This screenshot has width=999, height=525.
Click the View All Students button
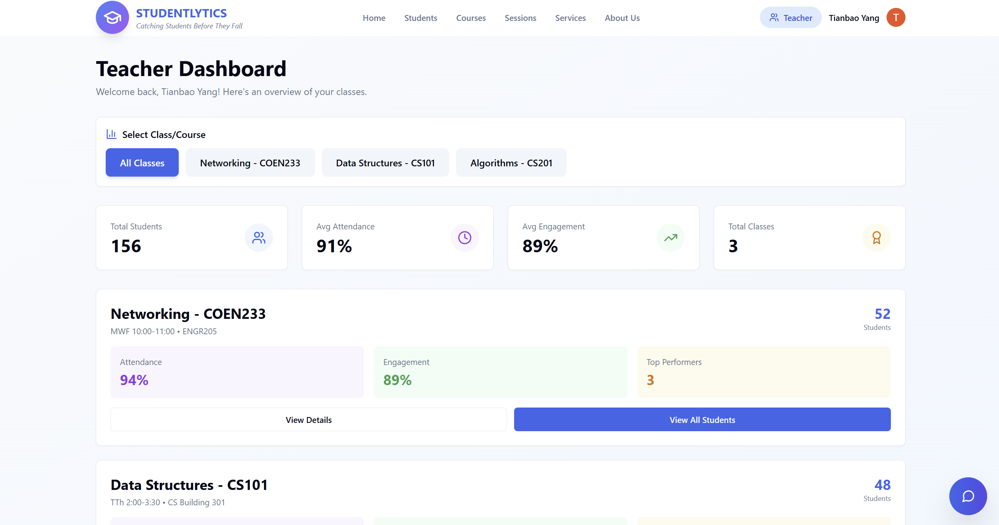click(x=702, y=420)
